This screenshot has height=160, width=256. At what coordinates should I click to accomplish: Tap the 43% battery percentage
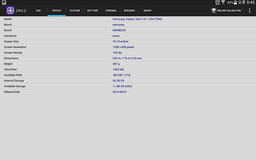coord(230,2)
